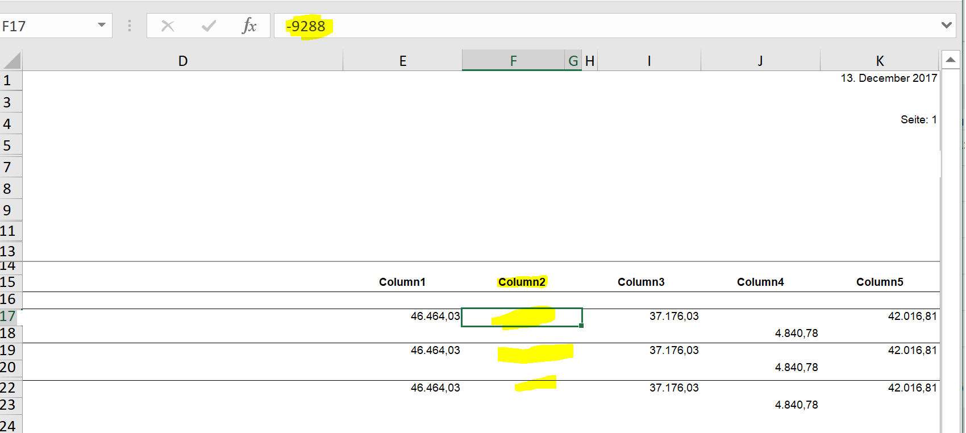The width and height of the screenshot is (966, 433).
Task: Select column I header
Action: click(x=649, y=61)
